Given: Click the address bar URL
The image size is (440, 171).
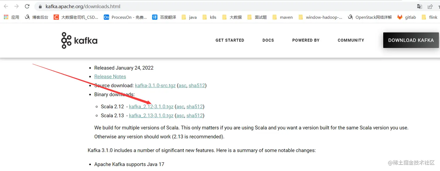Looking at the screenshot, I should 83,6.
